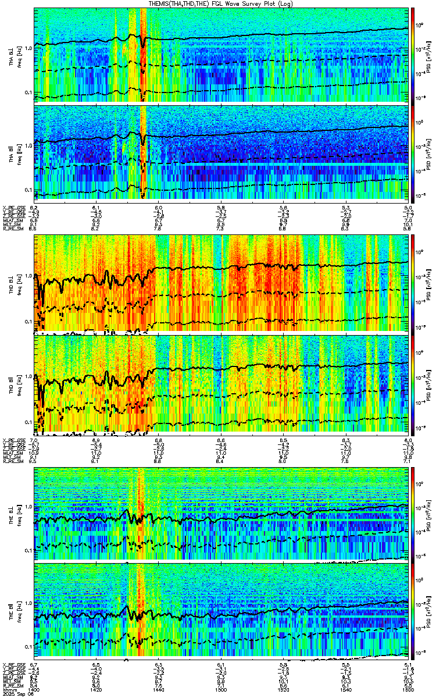
Task: Click the color bar beside the THE B-parallel panel
Action: point(413,611)
